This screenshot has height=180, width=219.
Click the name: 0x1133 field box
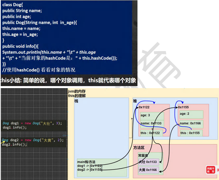[152, 123]
